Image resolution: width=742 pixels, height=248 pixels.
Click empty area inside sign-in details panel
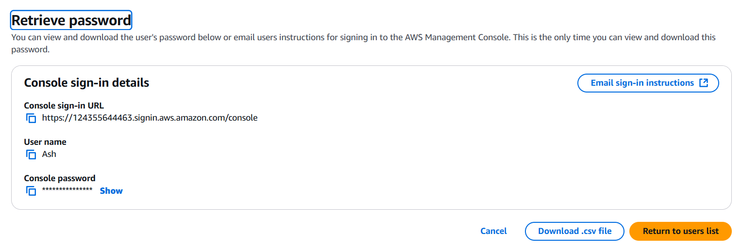(x=437, y=155)
